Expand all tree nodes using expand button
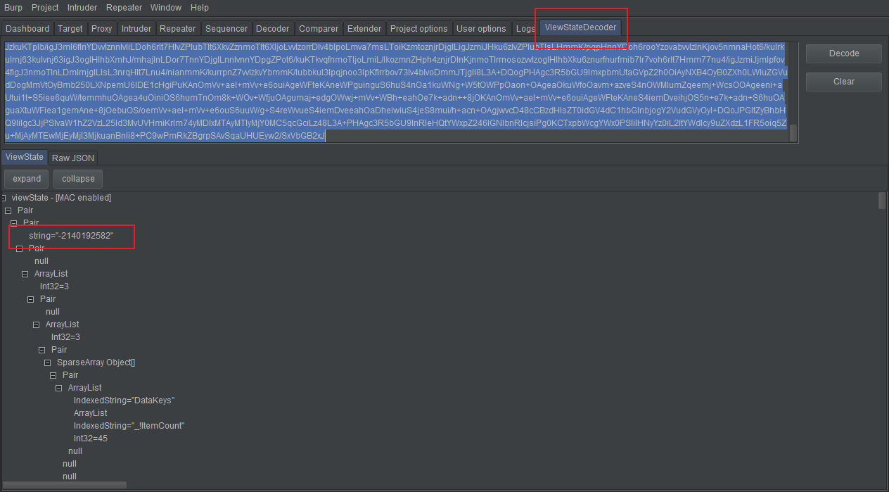The image size is (889, 492). pyautogui.click(x=25, y=178)
